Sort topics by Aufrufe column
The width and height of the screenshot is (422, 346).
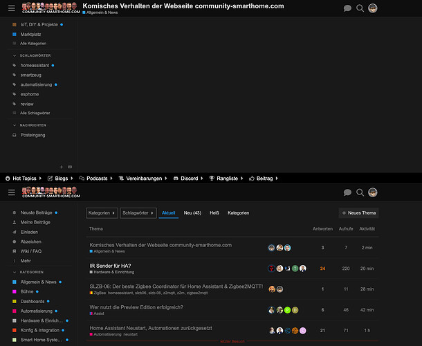point(346,229)
